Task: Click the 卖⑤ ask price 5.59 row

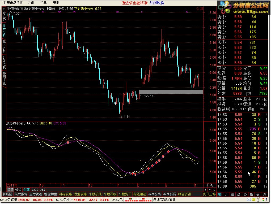Action: click(x=243, y=17)
